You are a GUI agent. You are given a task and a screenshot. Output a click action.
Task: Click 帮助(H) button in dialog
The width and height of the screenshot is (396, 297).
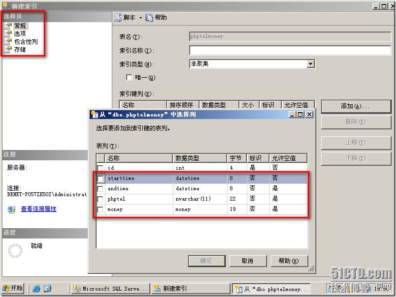(x=289, y=261)
